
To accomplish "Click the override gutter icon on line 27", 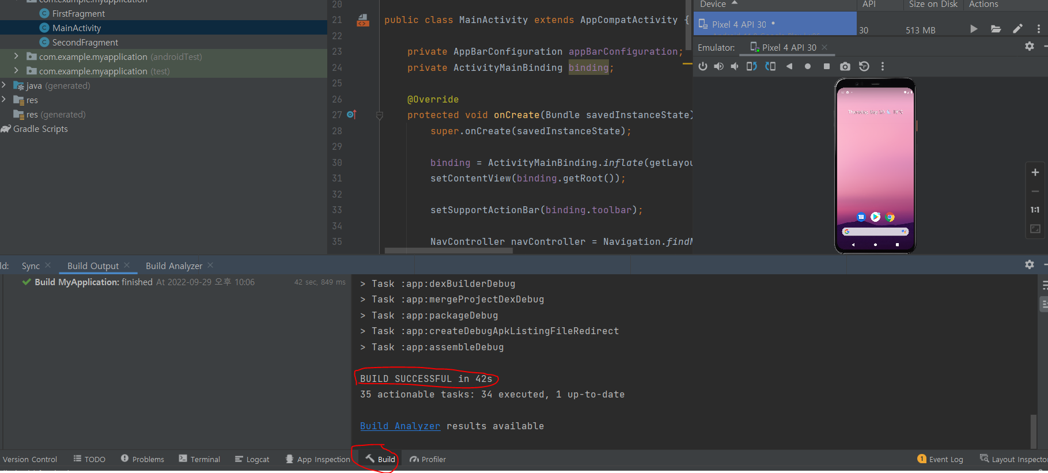I will (351, 115).
